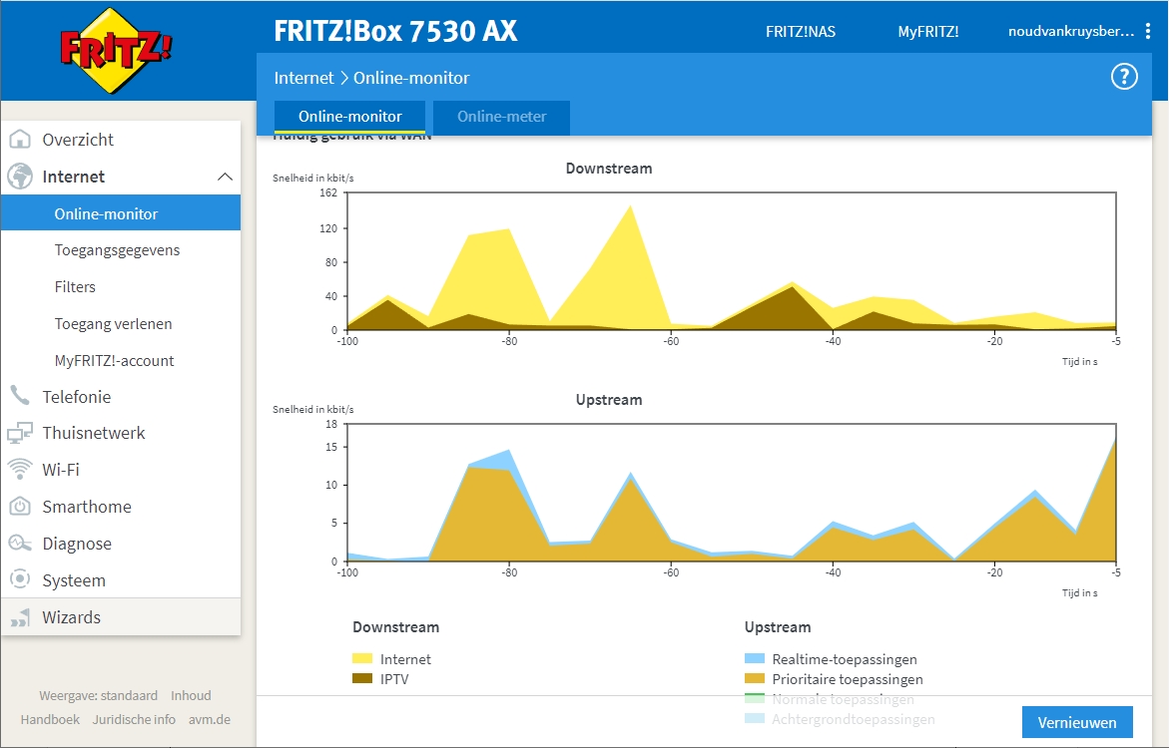Viewport: 1169px width, 748px height.
Task: Click the Wi-Fi signal icon
Action: click(20, 469)
